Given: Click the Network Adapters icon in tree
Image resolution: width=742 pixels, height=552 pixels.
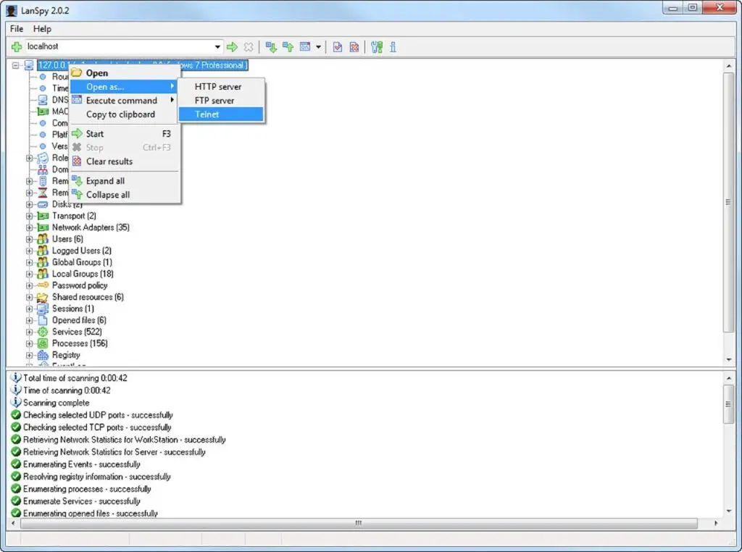Looking at the screenshot, I should click(x=43, y=227).
